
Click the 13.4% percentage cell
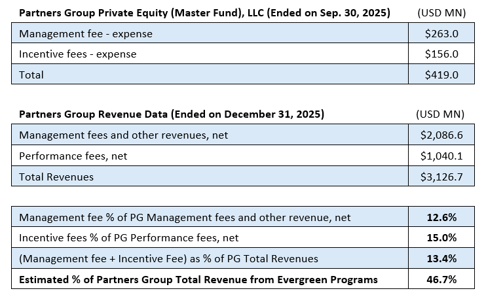441,259
